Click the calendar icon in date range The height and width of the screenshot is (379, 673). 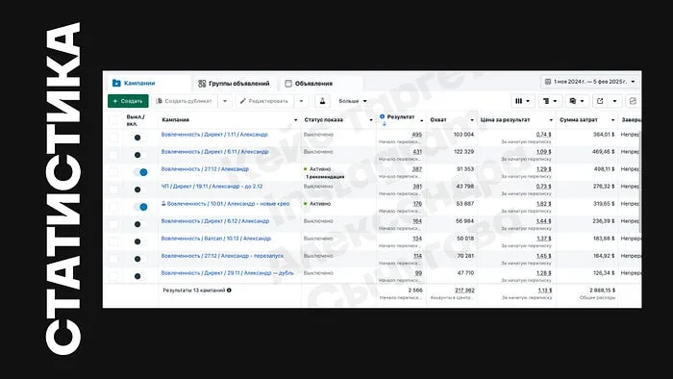tap(548, 82)
